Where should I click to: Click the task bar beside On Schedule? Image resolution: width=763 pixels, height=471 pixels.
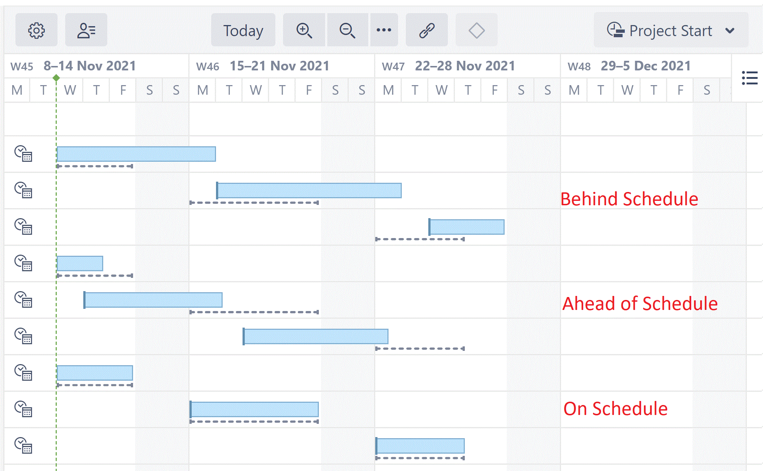254,409
